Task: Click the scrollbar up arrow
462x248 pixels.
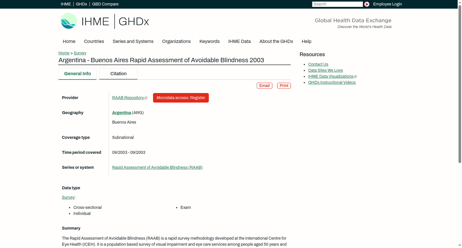Action: click(460, 2)
